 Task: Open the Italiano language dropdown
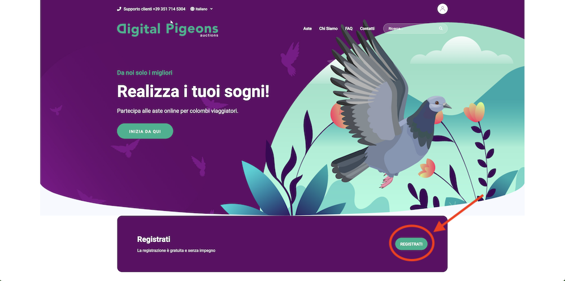202,9
